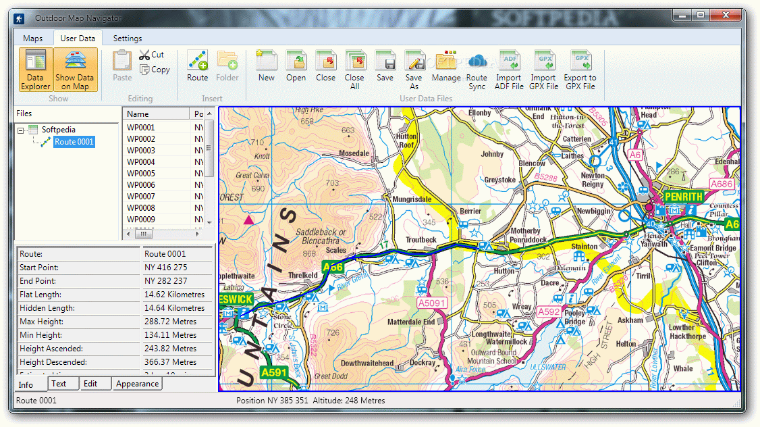The height and width of the screenshot is (427, 760).
Task: Select waypoint WP0008
Action: coord(141,207)
